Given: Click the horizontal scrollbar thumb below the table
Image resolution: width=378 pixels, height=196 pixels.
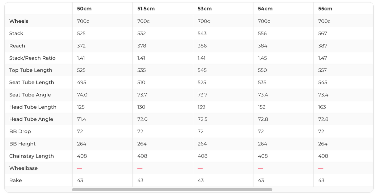Looking at the screenshot, I should coord(172,189).
